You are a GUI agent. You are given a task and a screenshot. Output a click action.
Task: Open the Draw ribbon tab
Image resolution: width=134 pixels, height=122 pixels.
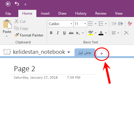click(62, 13)
